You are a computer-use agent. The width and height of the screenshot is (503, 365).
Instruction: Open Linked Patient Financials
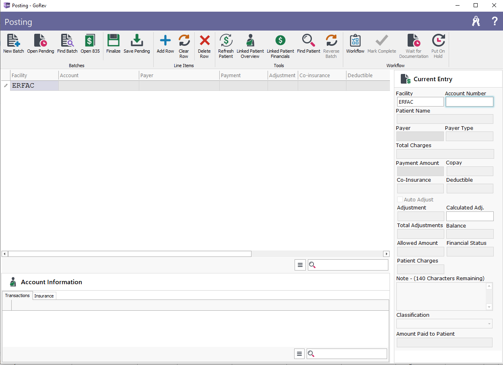tap(280, 46)
